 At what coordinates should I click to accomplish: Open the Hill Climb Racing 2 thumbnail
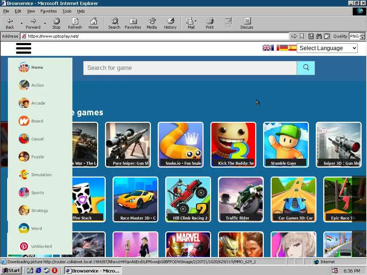[x=188, y=199]
